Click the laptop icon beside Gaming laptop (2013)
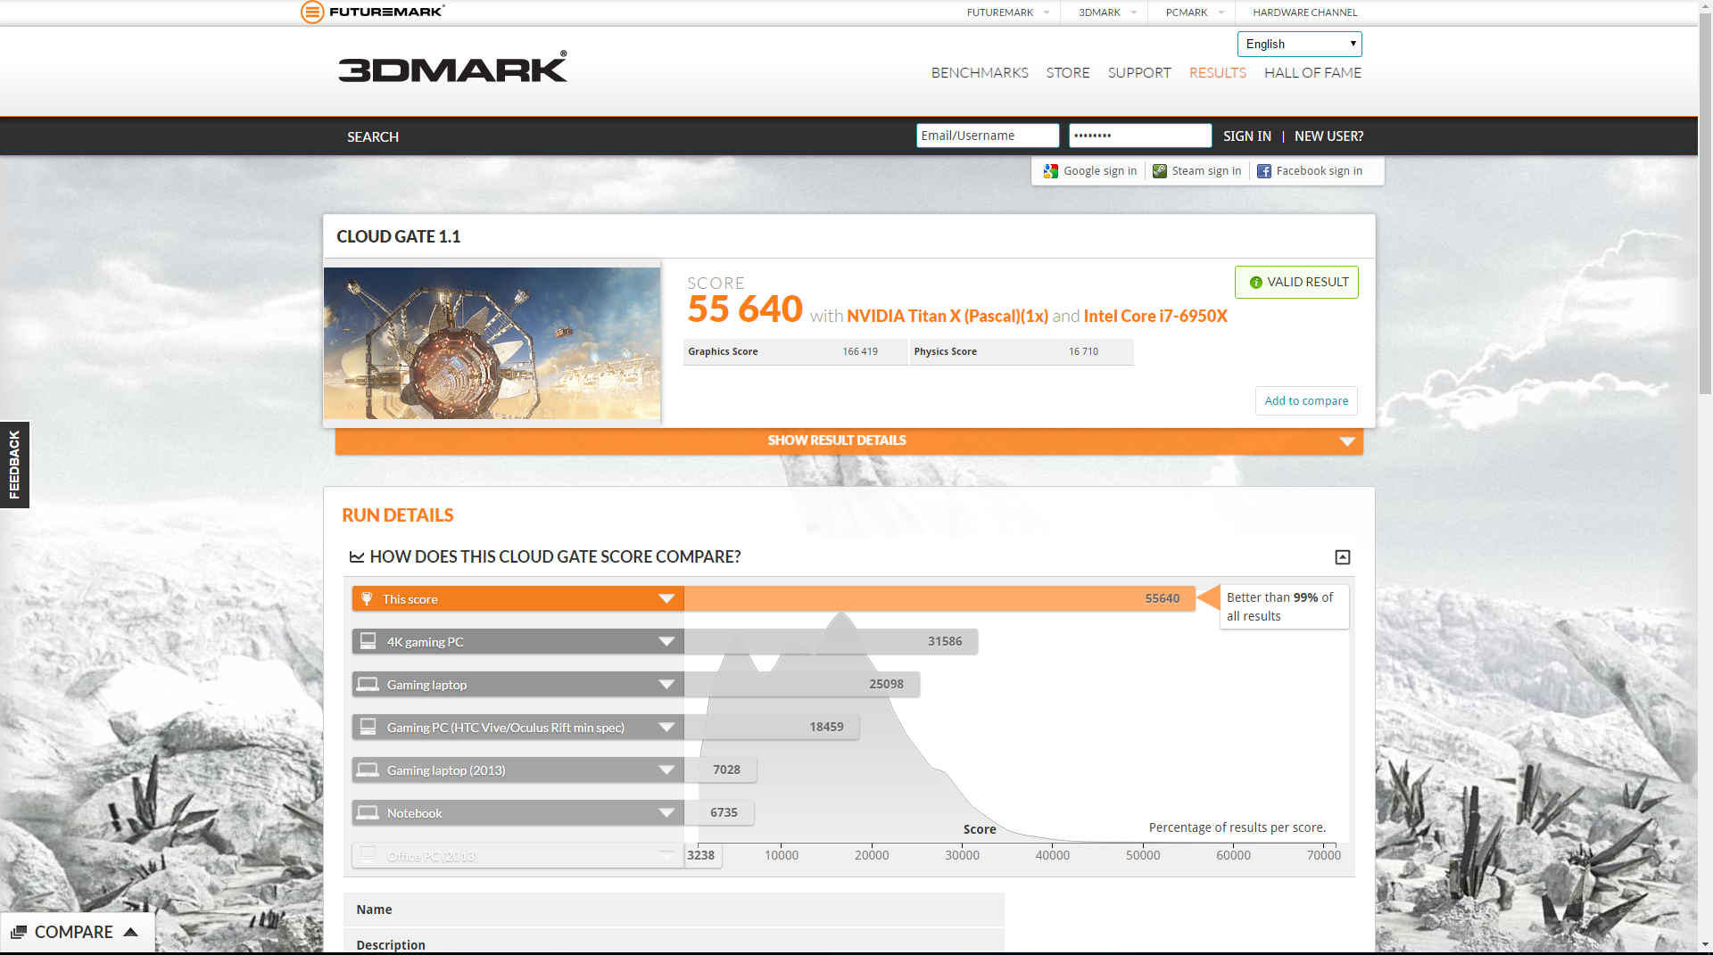The width and height of the screenshot is (1713, 955). click(368, 770)
